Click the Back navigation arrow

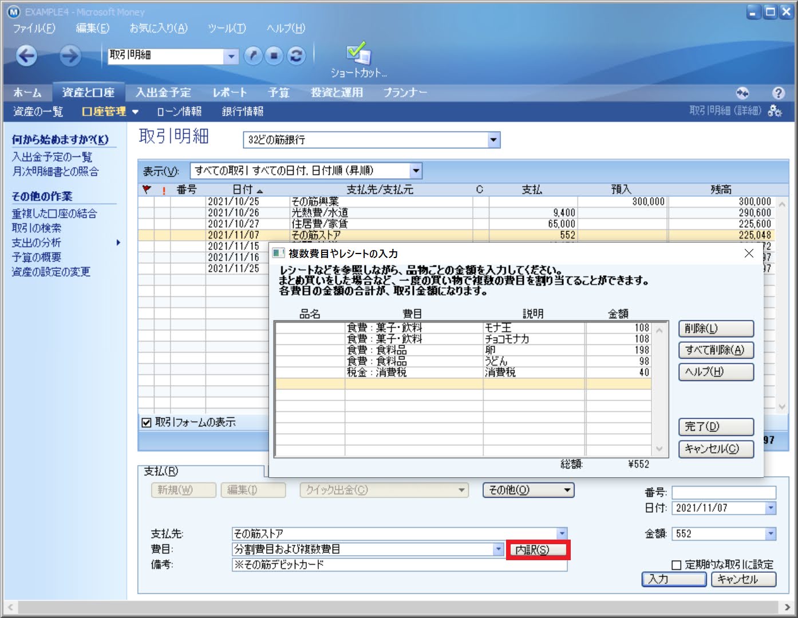tap(27, 56)
